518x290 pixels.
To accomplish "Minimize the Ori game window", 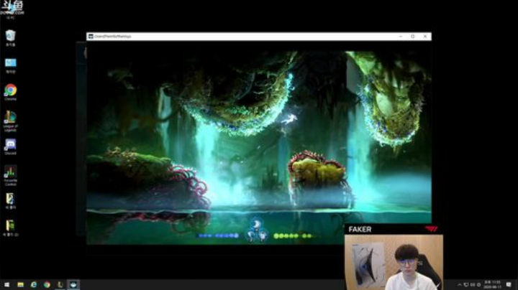I will click(401, 36).
